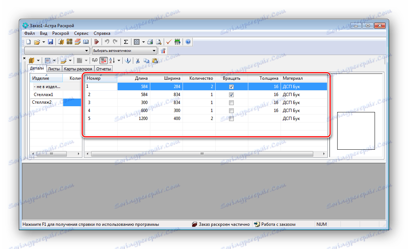408x249 pixels.
Task: Redo the last undone action
Action: pyautogui.click(x=115, y=42)
